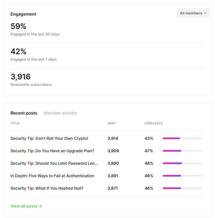
Task: Click the 42% engaged in 7 days stat
Action: pos(18,52)
